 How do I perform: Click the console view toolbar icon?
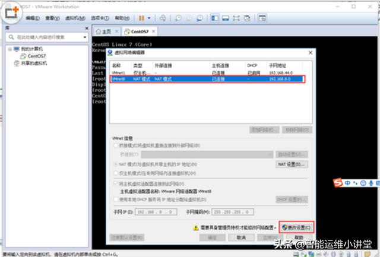[x=262, y=18]
